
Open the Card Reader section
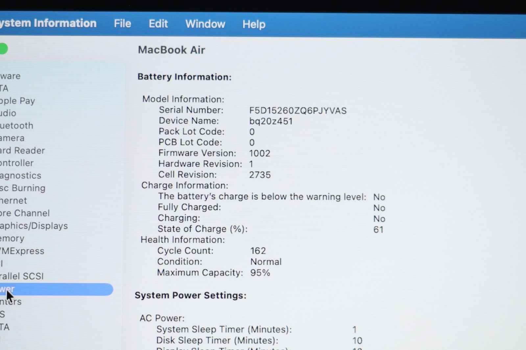pyautogui.click(x=22, y=151)
